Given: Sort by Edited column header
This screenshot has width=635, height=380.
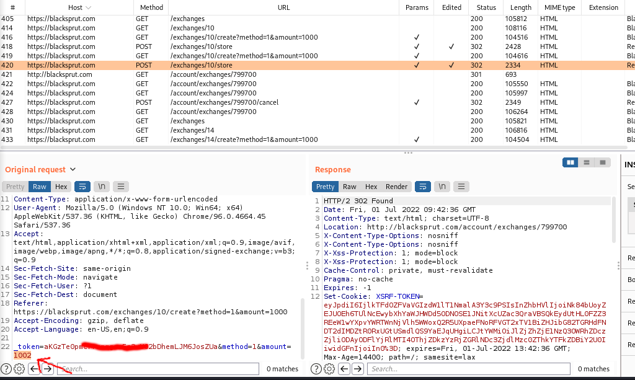Looking at the screenshot, I should pyautogui.click(x=451, y=7).
